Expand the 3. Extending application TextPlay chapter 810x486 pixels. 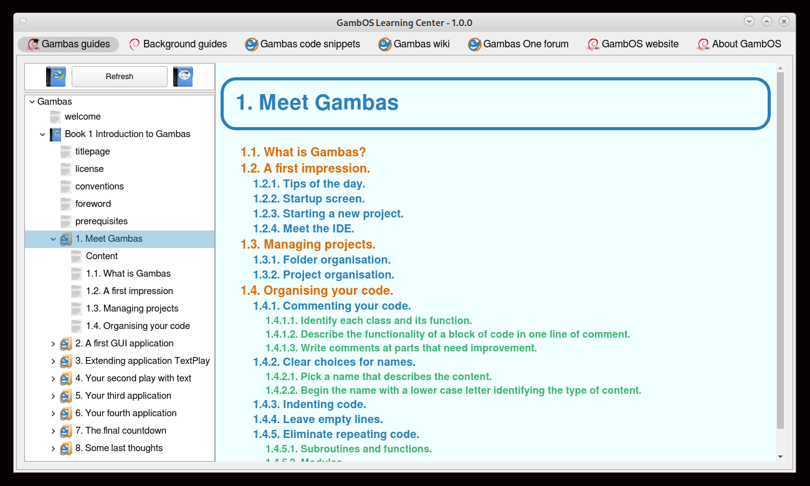click(54, 361)
